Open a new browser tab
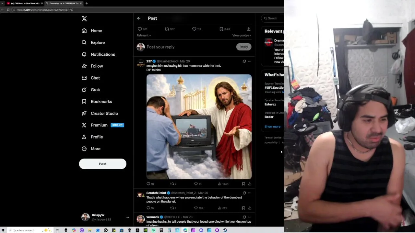The image size is (415, 233). click(87, 3)
